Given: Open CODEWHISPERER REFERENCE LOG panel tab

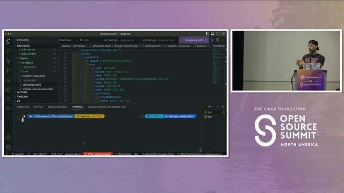Looking at the screenshot, I should tap(107, 107).
